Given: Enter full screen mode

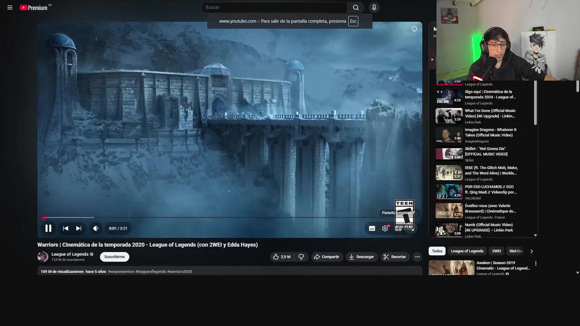Looking at the screenshot, I should coord(411,229).
